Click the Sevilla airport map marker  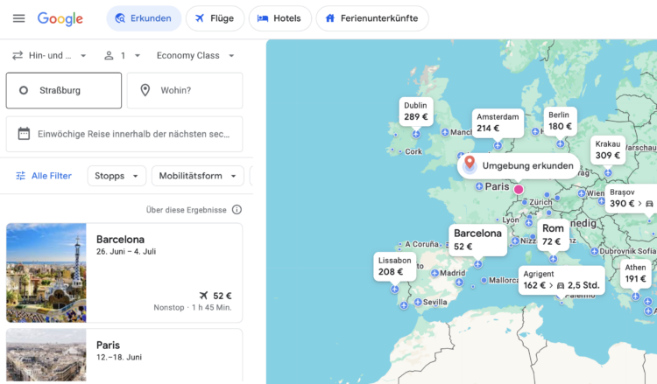(x=418, y=302)
